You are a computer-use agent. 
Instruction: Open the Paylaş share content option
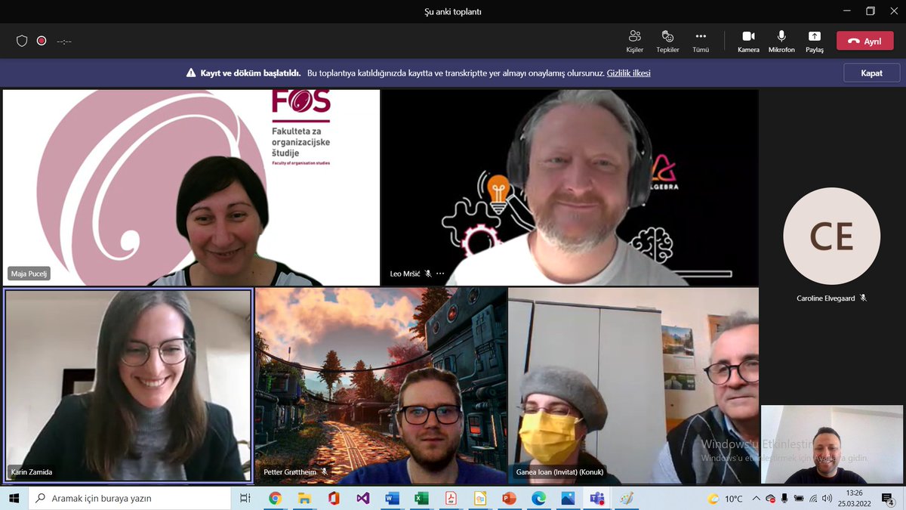(x=815, y=42)
